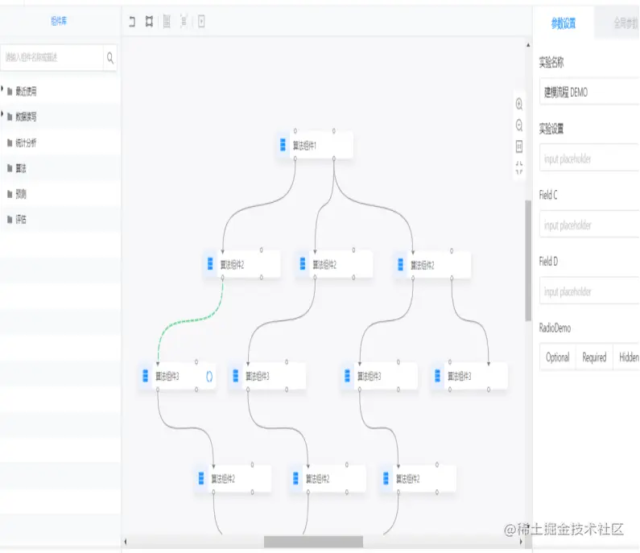Click the ungroup toolbar icon
The width and height of the screenshot is (640, 553).
[184, 21]
